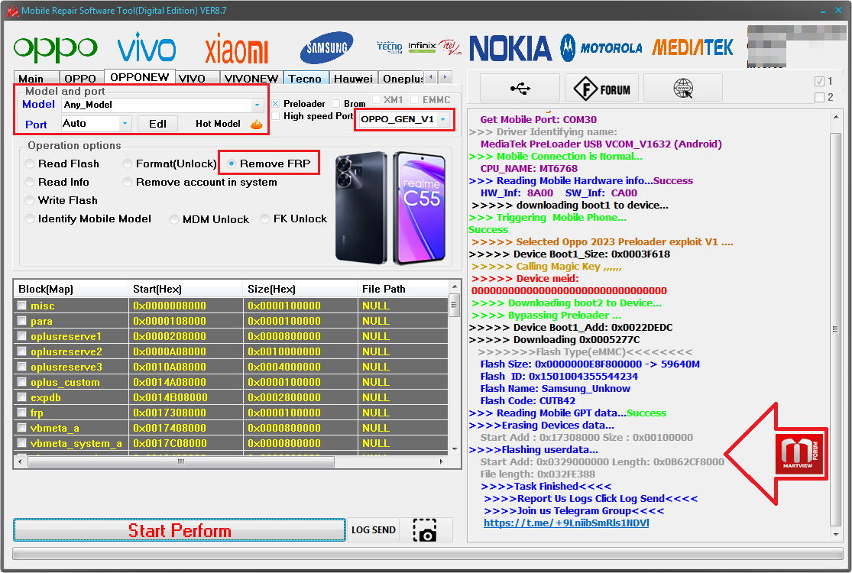852x573 pixels.
Task: Click the app logo in title bar
Action: click(12, 11)
